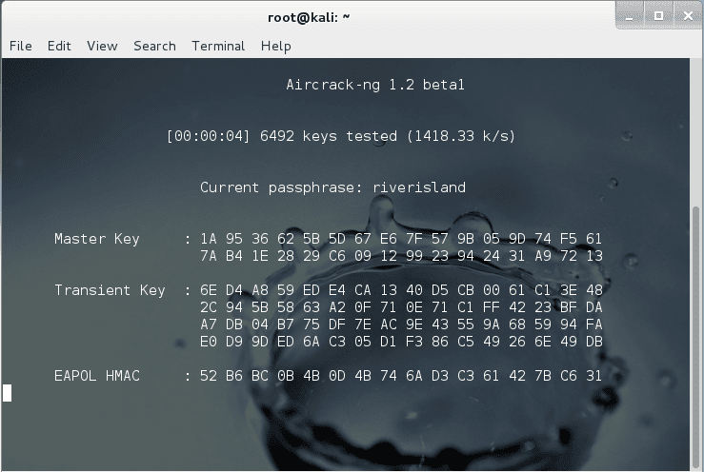704x472 pixels.
Task: Open the Edit menu
Action: [x=59, y=46]
